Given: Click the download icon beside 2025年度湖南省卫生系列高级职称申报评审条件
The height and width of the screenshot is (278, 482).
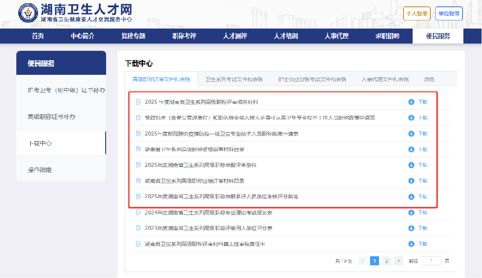Looking at the screenshot, I should click(411, 165).
